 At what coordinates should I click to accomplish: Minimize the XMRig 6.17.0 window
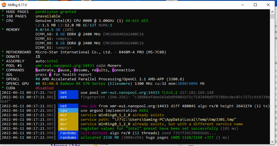[243, 5]
